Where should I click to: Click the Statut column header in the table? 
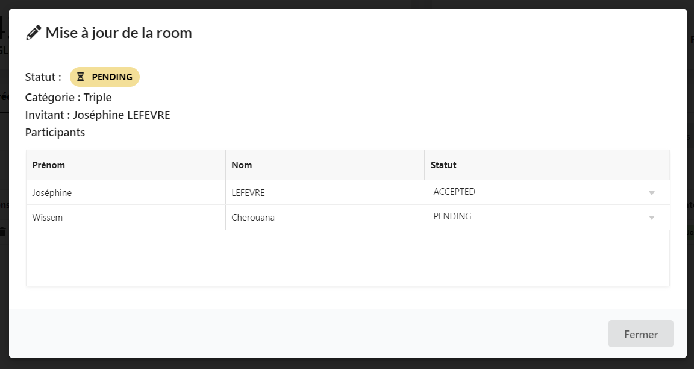[x=443, y=165]
